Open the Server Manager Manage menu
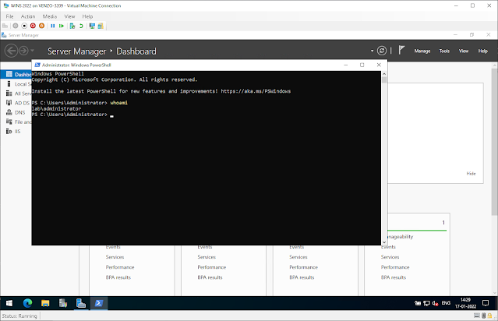The height and width of the screenshot is (321, 498). (422, 51)
